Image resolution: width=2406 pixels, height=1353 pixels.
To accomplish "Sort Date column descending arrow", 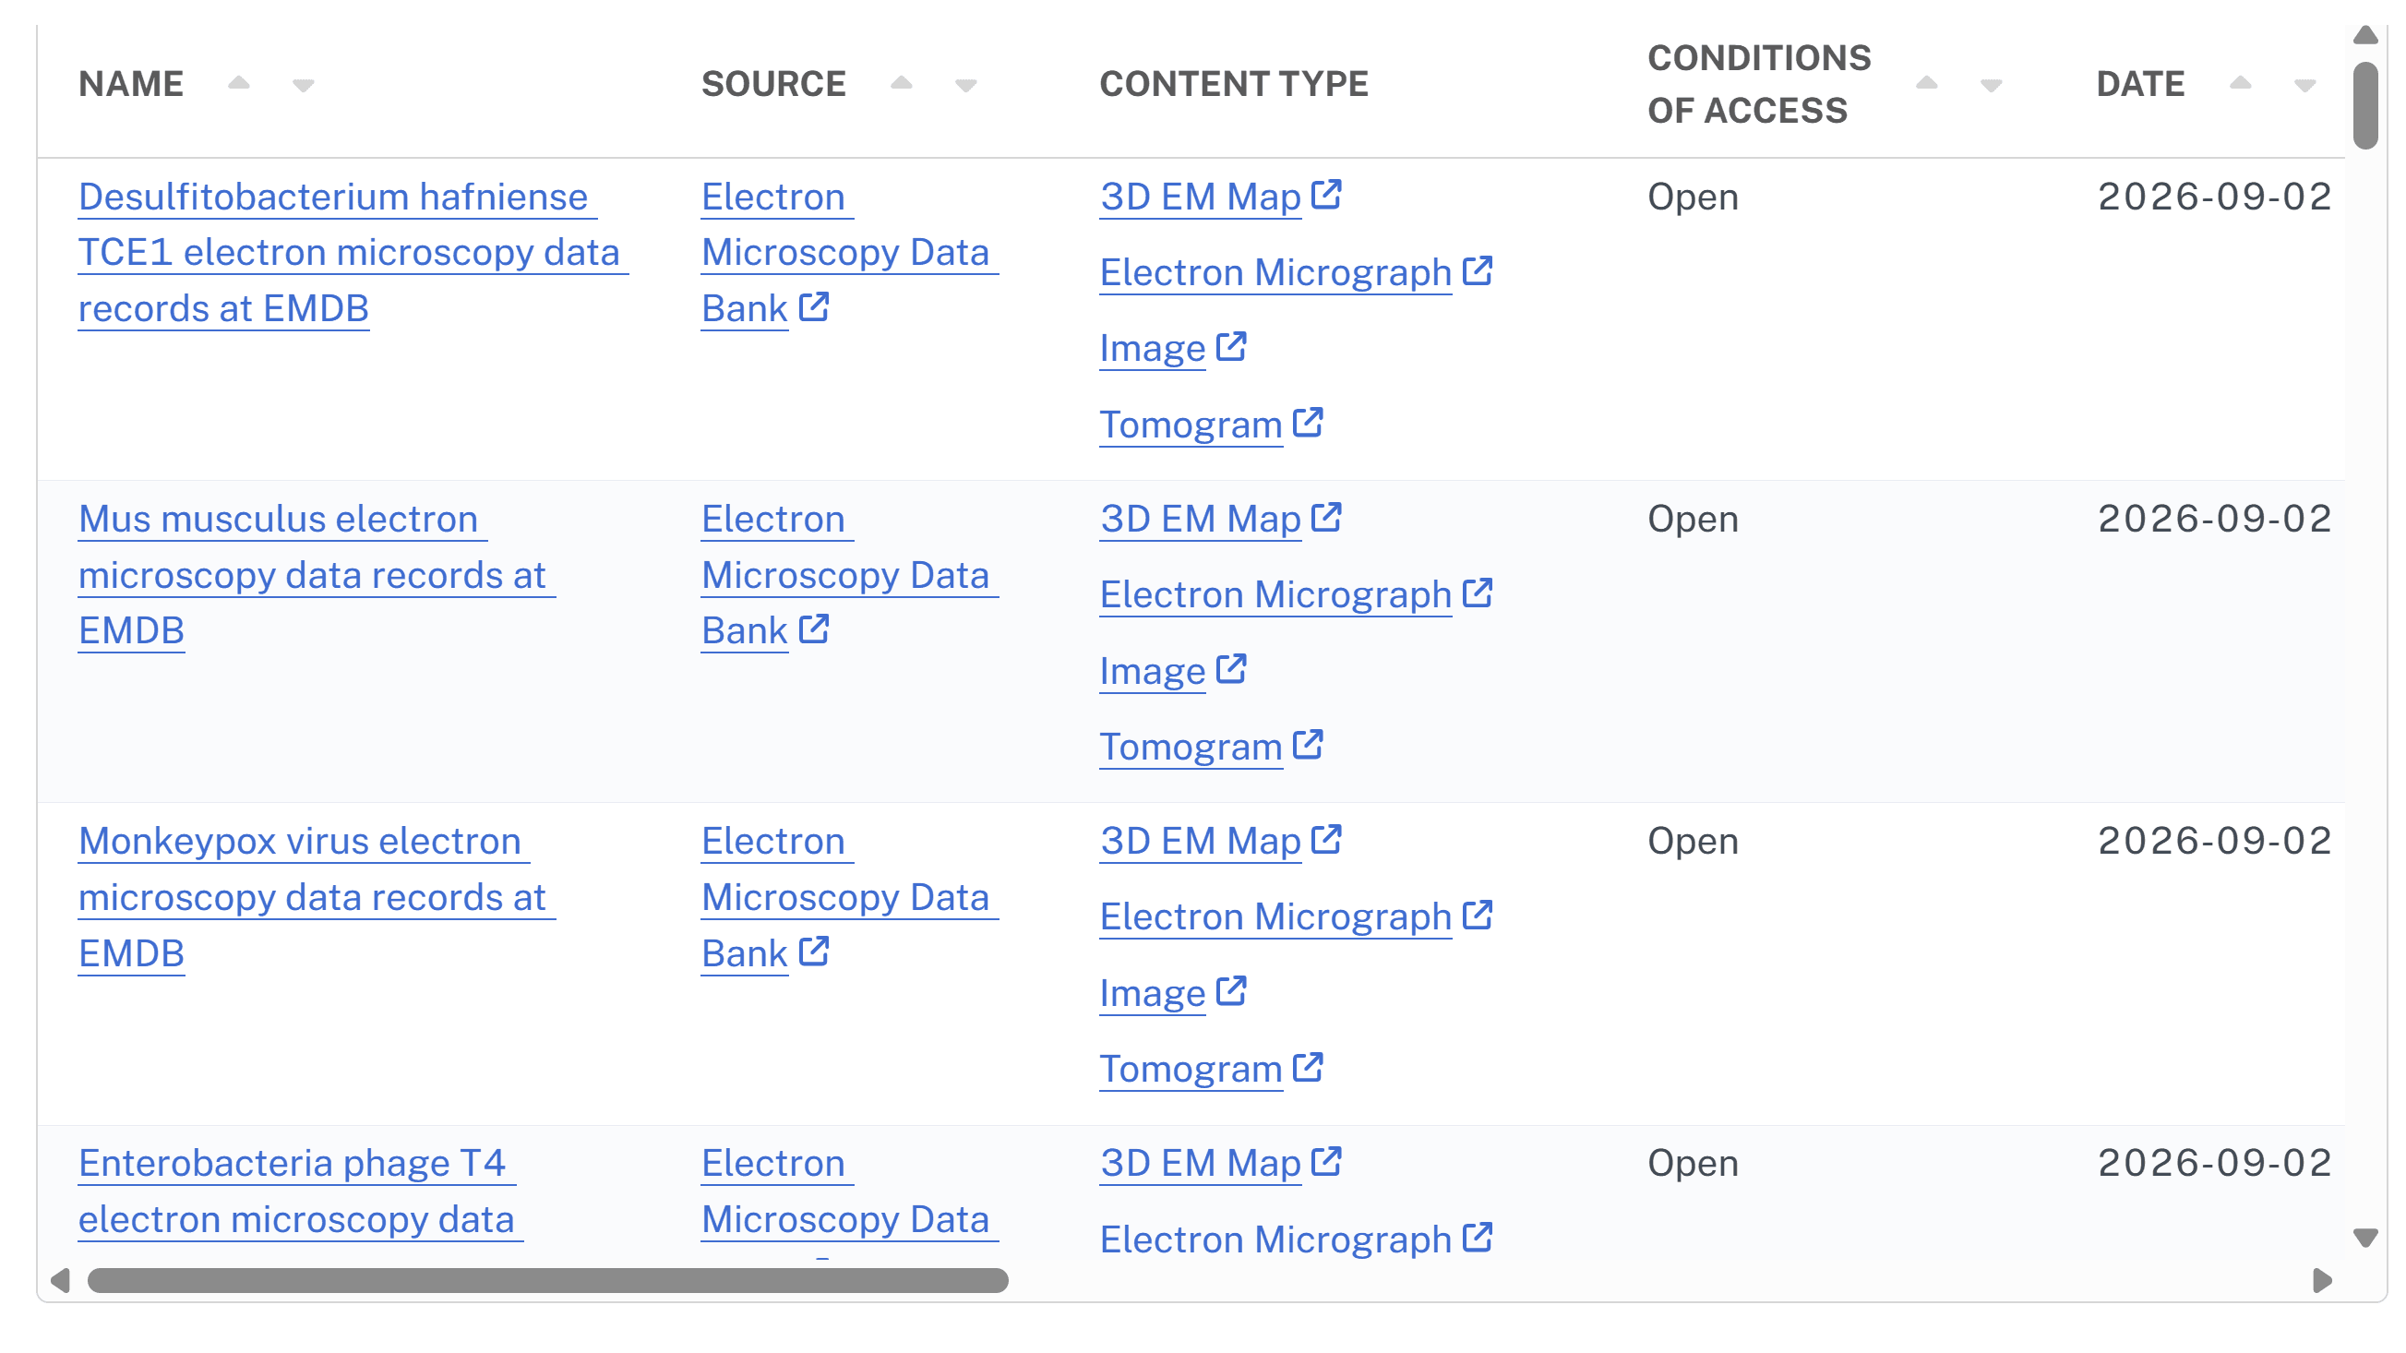I will click(x=2304, y=86).
